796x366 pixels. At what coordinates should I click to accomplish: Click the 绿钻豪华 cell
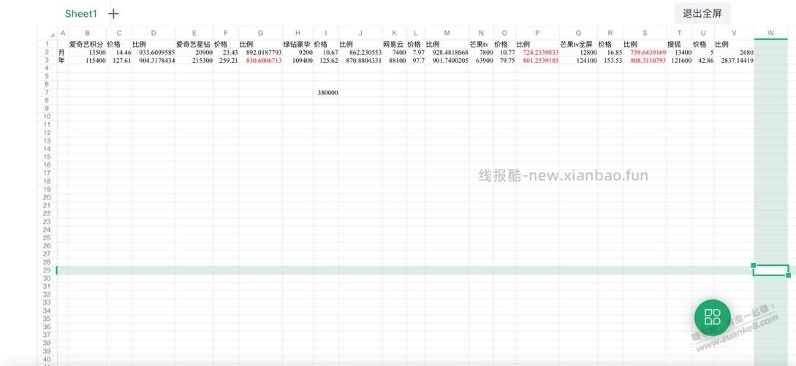(x=297, y=45)
